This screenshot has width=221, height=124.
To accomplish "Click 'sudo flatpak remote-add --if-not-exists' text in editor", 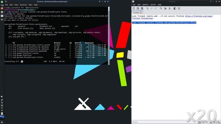I will point(153,16).
